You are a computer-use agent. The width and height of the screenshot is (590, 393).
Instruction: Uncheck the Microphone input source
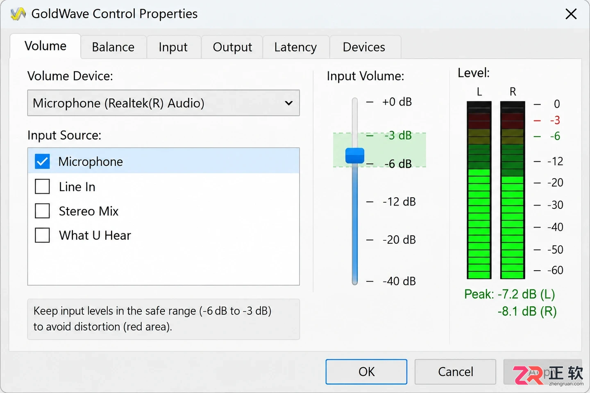pyautogui.click(x=42, y=161)
